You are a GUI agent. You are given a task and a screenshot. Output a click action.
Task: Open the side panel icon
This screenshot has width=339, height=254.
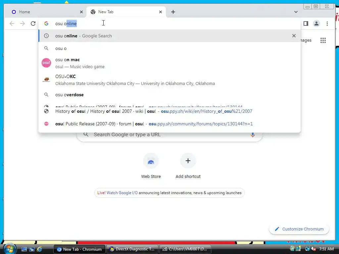click(306, 23)
